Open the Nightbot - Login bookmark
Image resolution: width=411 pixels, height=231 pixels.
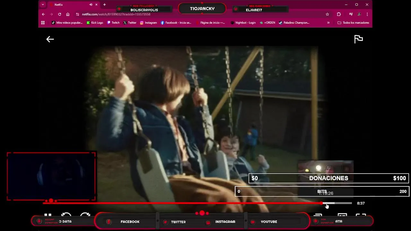243,23
